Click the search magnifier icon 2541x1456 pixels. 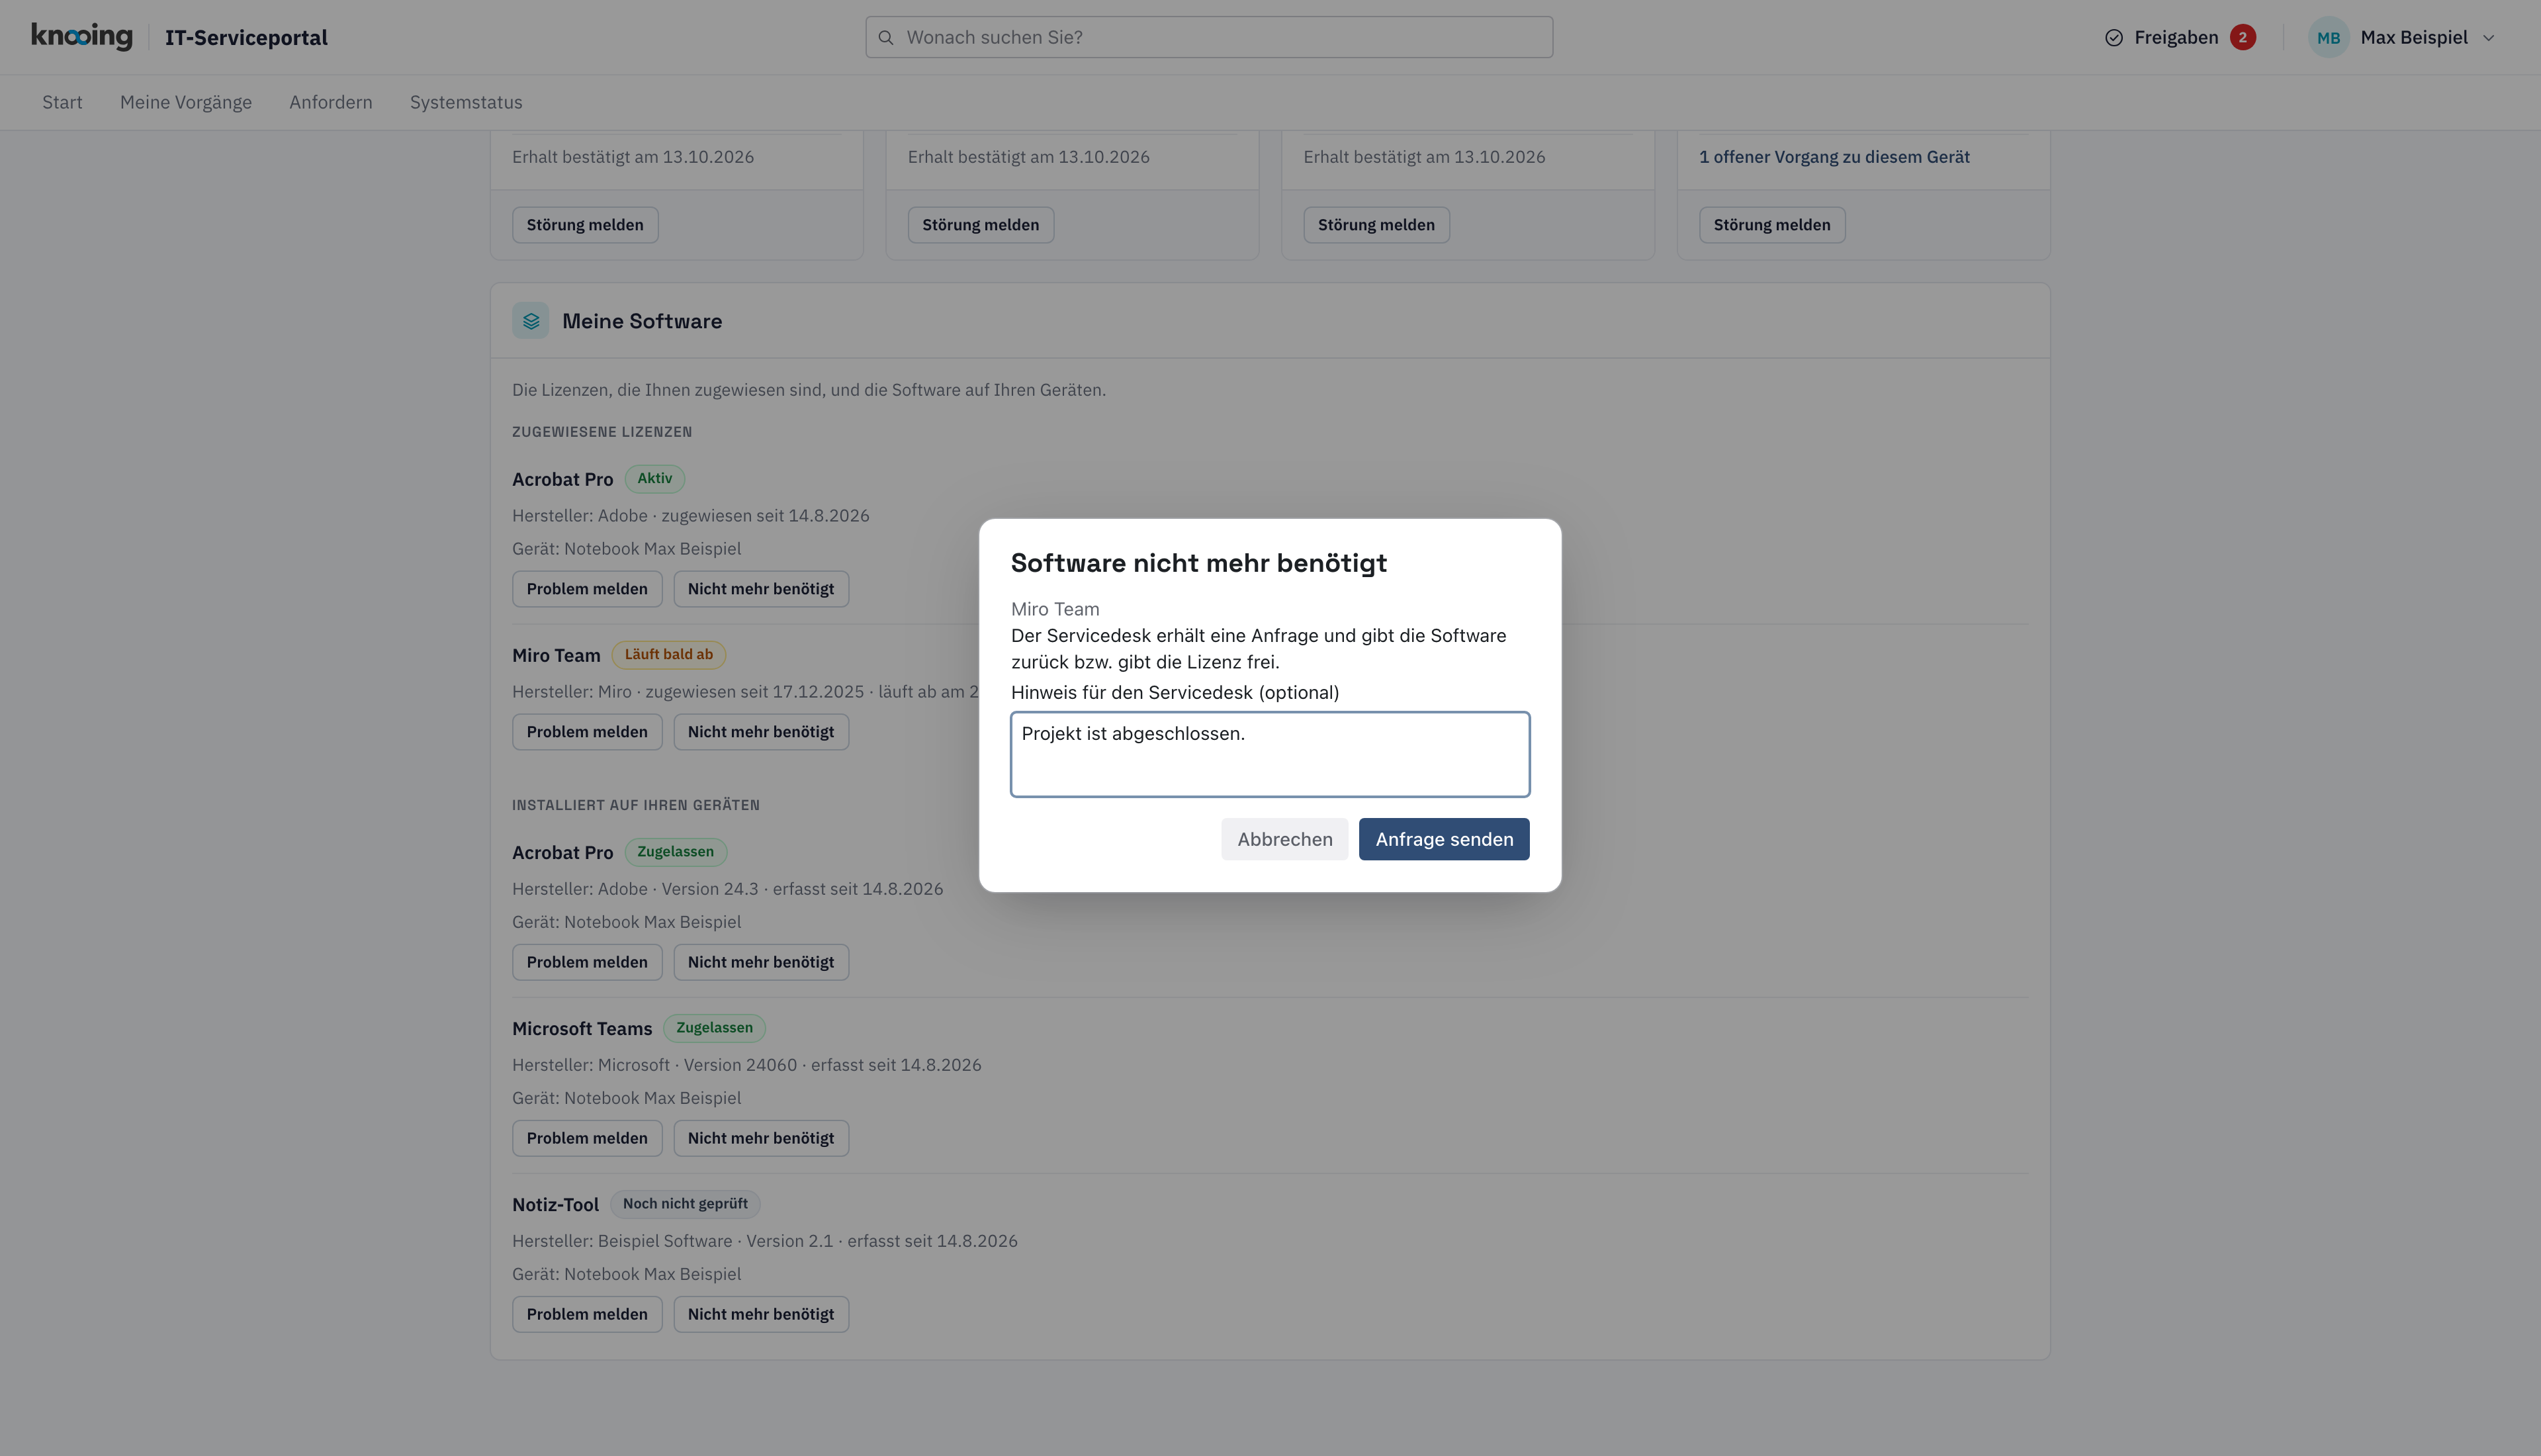pyautogui.click(x=885, y=37)
